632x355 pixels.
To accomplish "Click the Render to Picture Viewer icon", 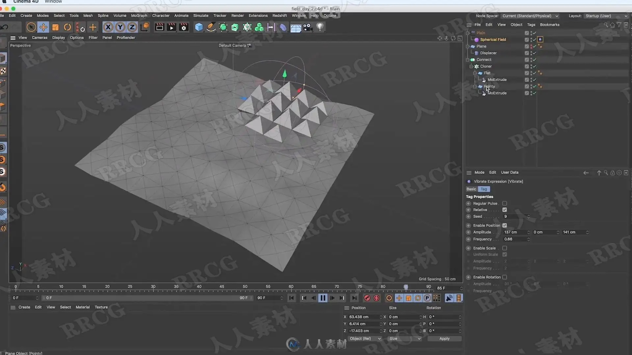I will point(171,27).
